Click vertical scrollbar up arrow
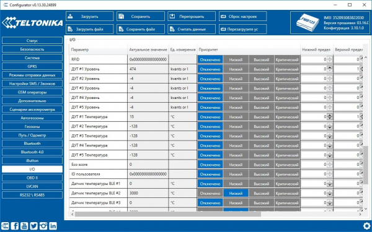This screenshot has height=232, width=372. [366, 58]
